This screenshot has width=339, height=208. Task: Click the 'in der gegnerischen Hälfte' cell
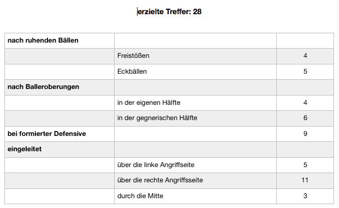pyautogui.click(x=195, y=118)
